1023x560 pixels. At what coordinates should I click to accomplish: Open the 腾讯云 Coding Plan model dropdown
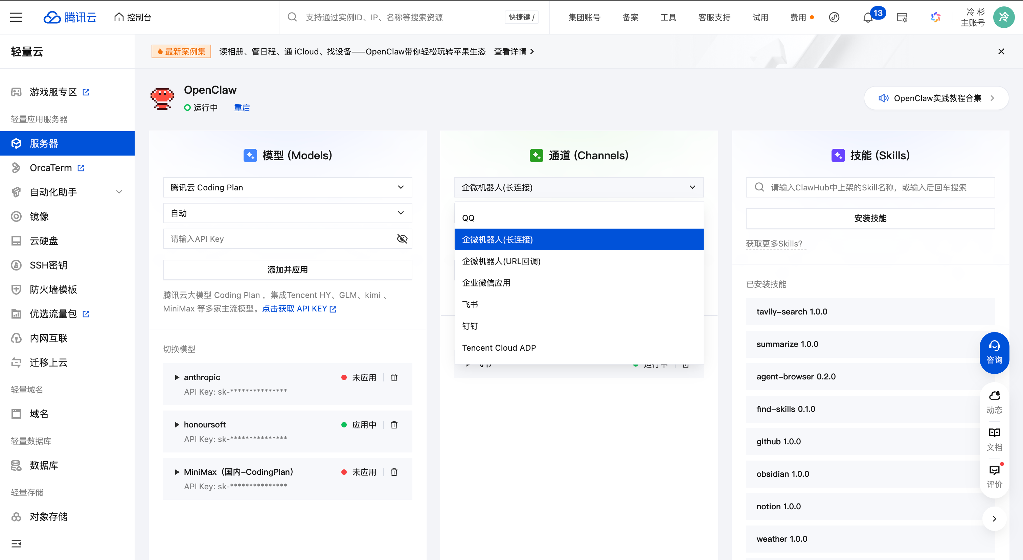(x=288, y=187)
